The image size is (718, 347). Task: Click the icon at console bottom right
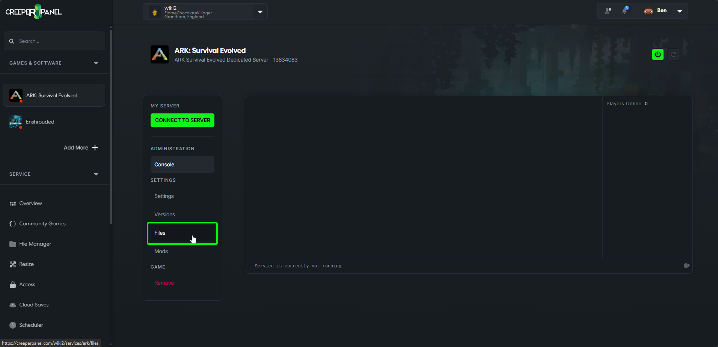(x=686, y=266)
